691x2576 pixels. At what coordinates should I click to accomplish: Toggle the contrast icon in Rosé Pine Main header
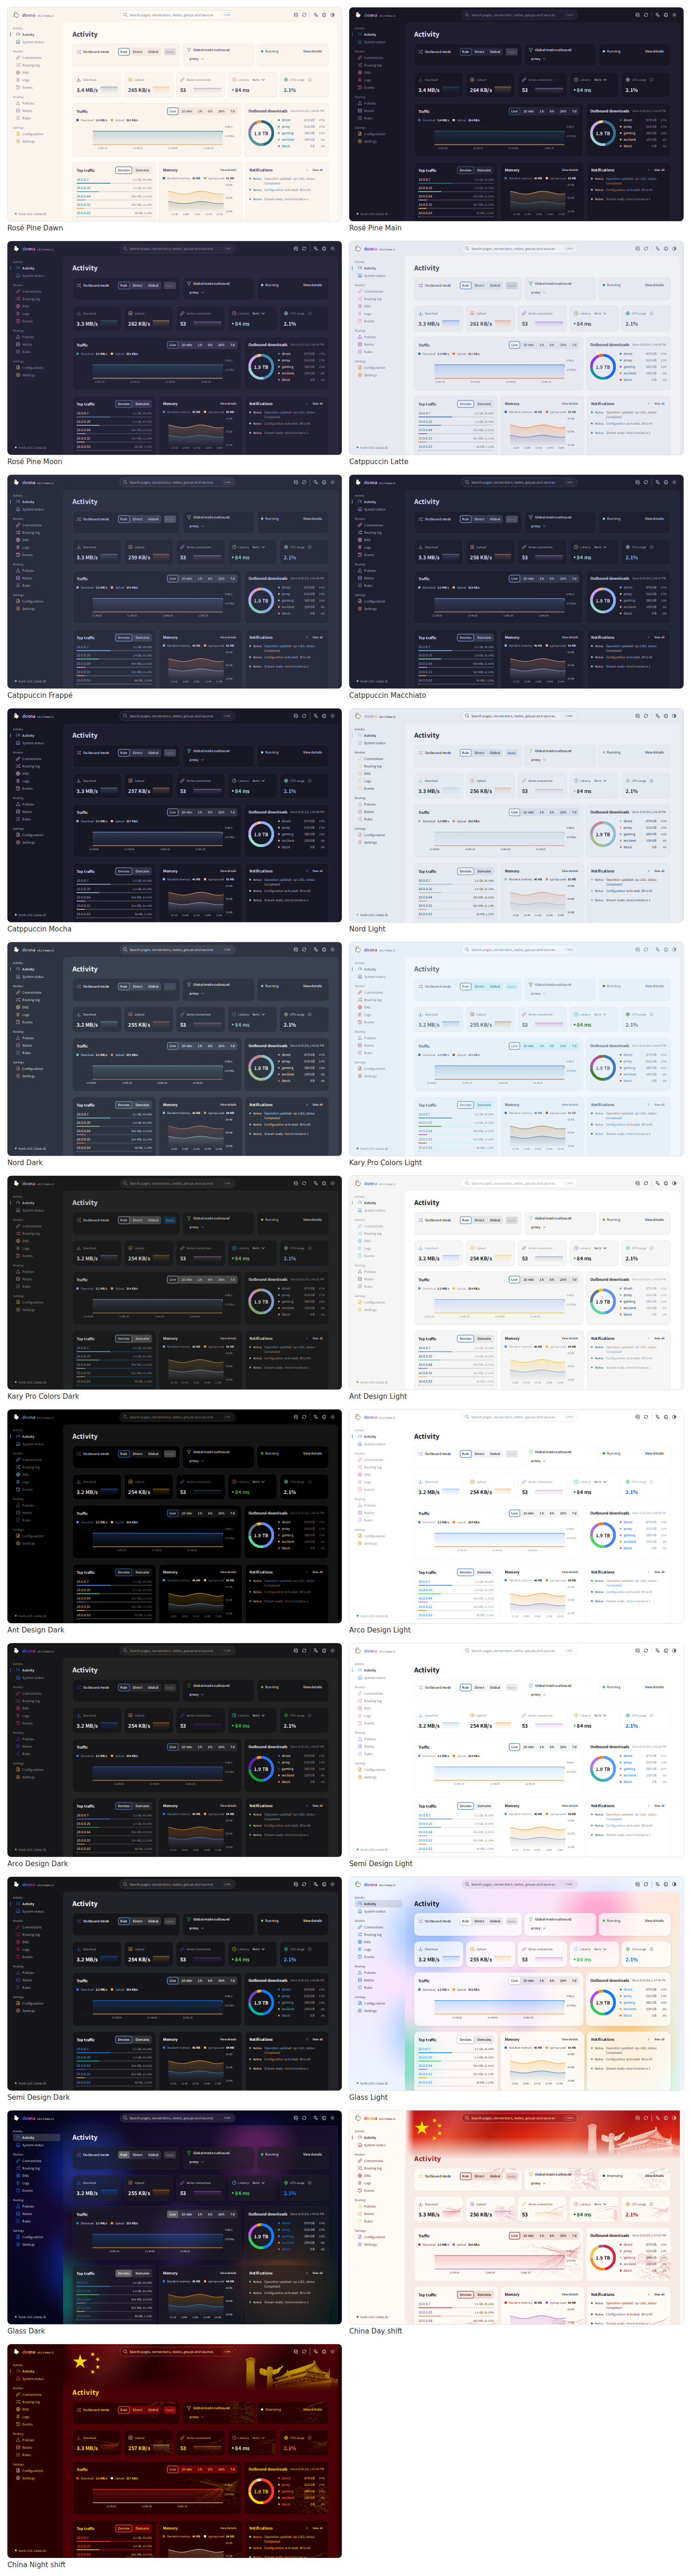point(675,15)
